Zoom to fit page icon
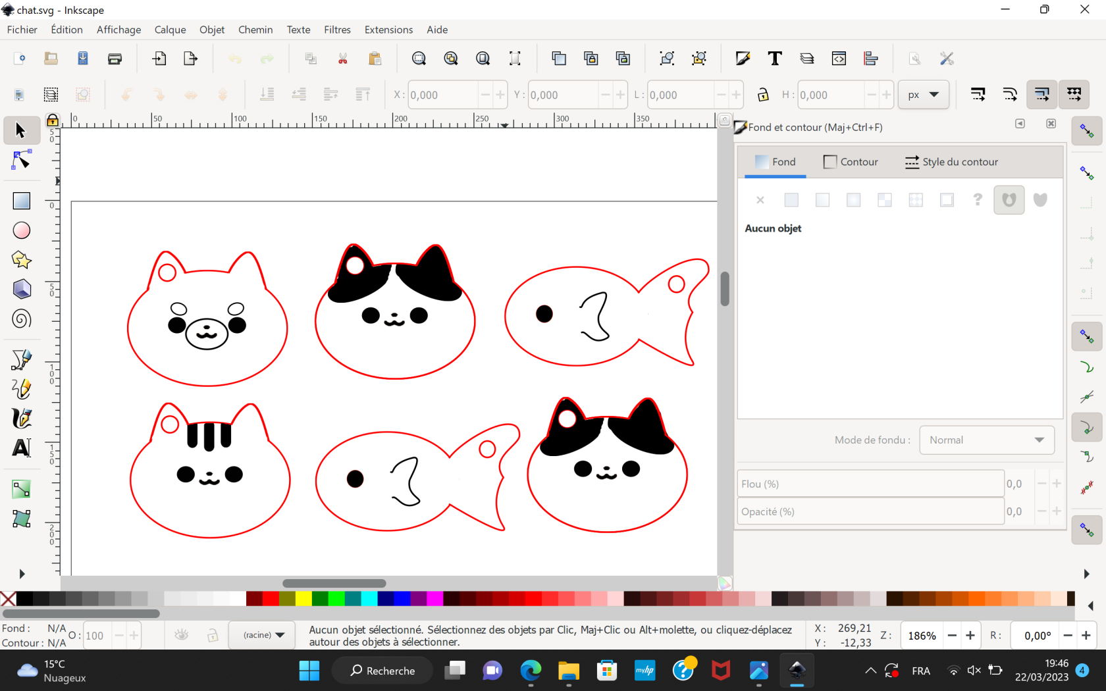The image size is (1106, 691). click(483, 59)
